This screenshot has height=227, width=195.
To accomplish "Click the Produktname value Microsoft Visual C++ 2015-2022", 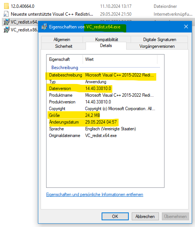I will (119, 95).
